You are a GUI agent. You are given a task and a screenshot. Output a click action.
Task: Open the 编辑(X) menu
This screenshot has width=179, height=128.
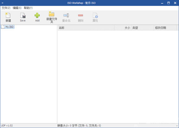tap(17, 8)
